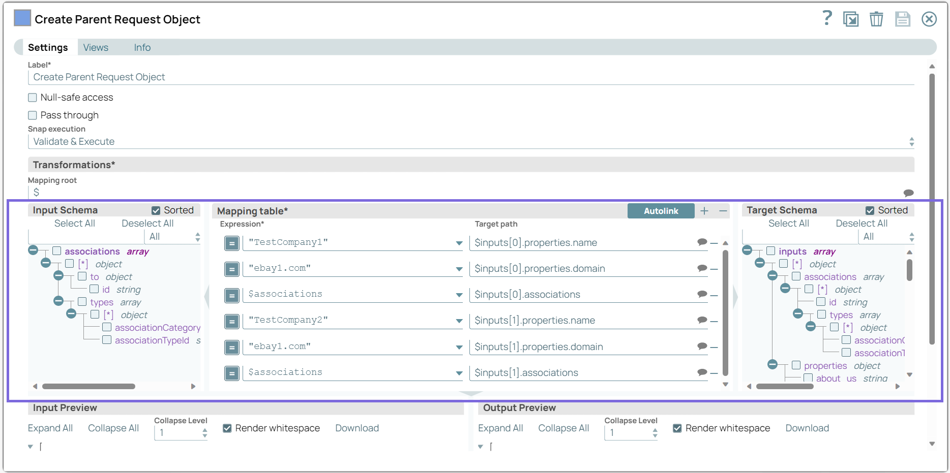950x473 pixels.
Task: Click Input Schema horizontal scrollbar
Action: pyautogui.click(x=88, y=387)
